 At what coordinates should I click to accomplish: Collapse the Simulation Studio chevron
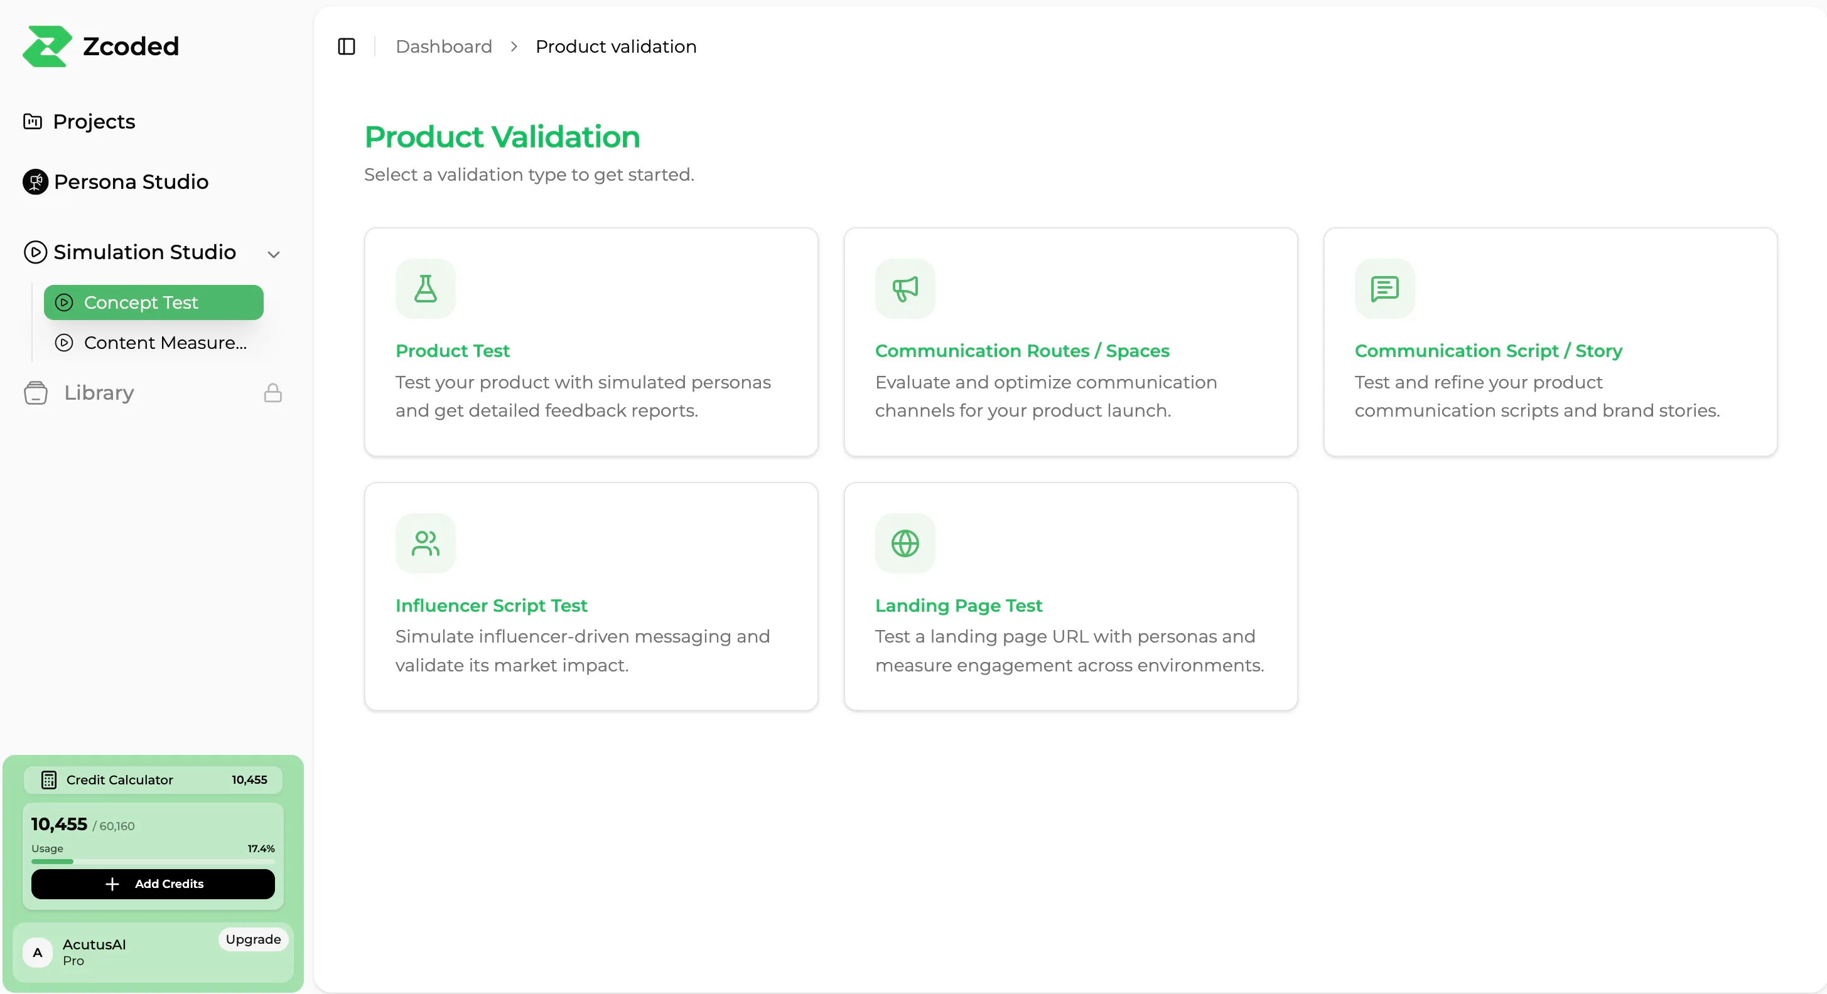point(274,254)
